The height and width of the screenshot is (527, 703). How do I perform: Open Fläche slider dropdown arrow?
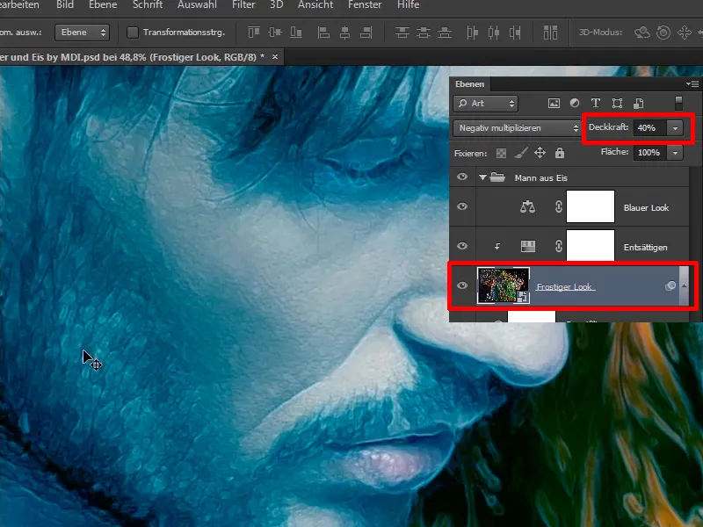coord(675,153)
